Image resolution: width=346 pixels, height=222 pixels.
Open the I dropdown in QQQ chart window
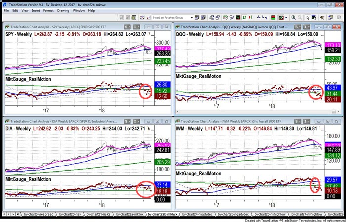[x=307, y=27]
